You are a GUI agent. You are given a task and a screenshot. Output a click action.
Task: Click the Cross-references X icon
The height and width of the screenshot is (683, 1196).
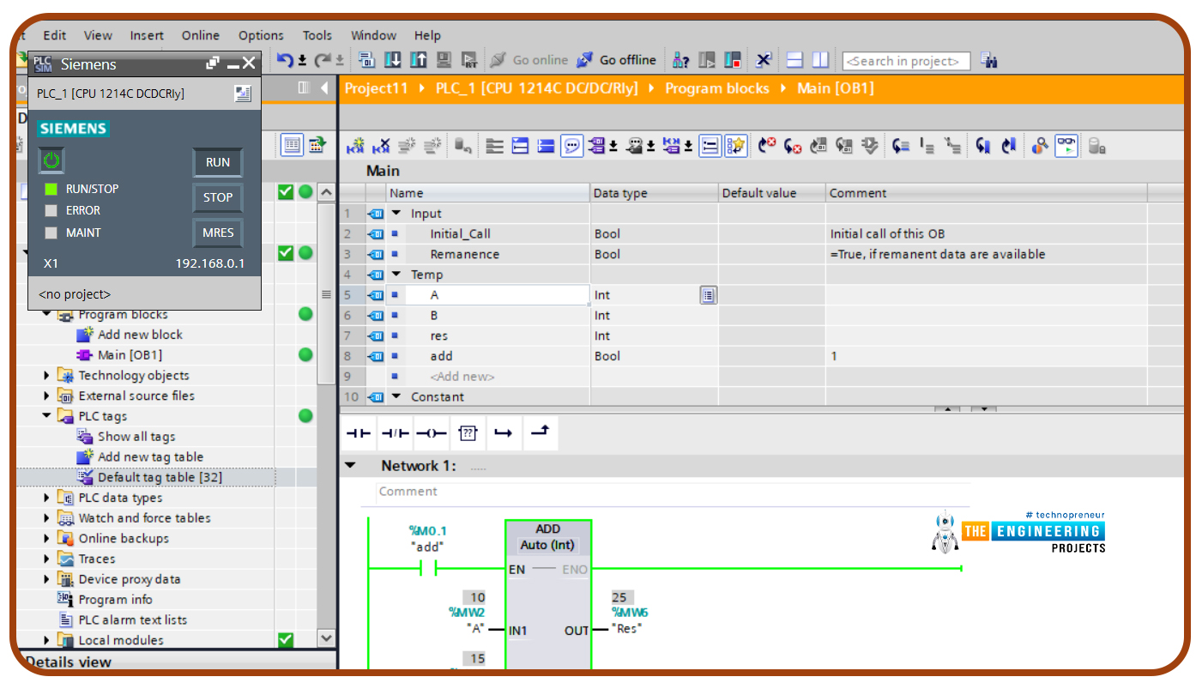764,60
